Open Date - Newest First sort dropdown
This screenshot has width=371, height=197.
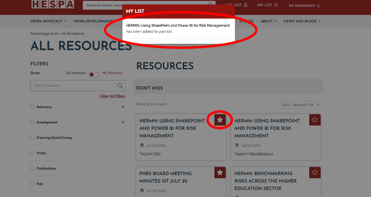tap(299, 104)
